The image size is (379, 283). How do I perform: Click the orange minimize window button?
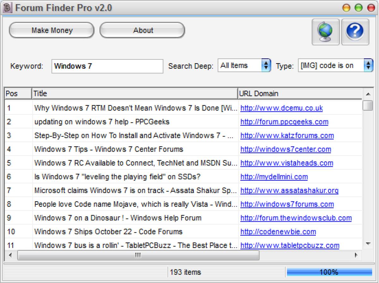pyautogui.click(x=347, y=8)
